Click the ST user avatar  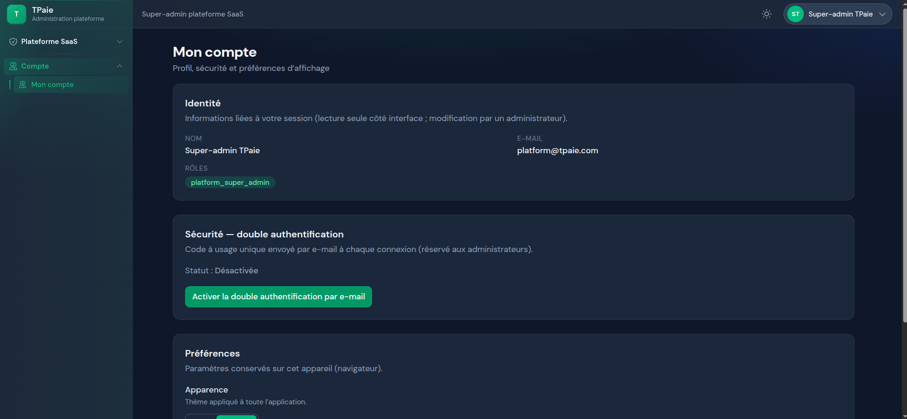coord(795,14)
